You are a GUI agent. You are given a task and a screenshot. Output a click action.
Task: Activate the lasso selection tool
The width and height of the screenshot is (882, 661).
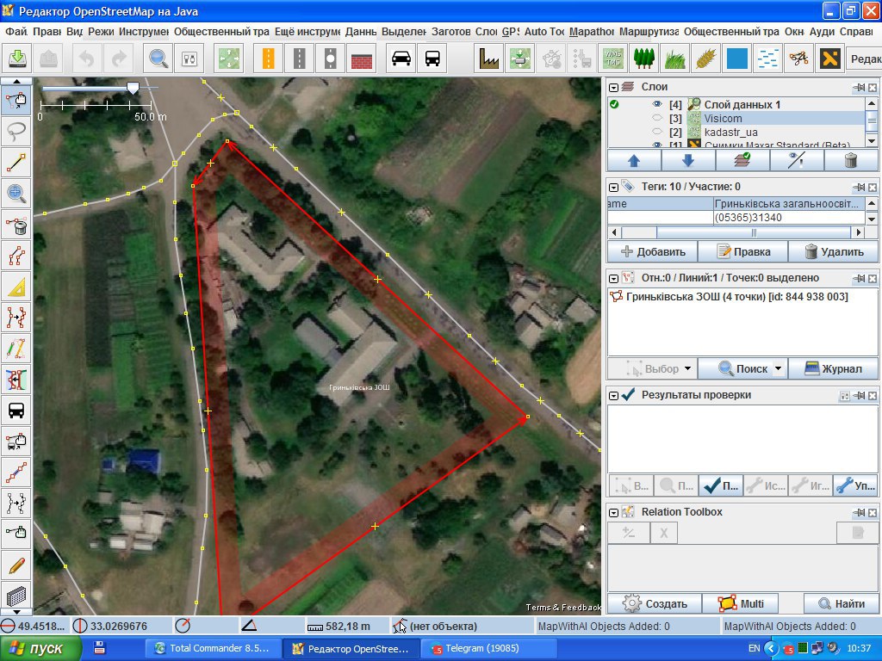point(16,131)
